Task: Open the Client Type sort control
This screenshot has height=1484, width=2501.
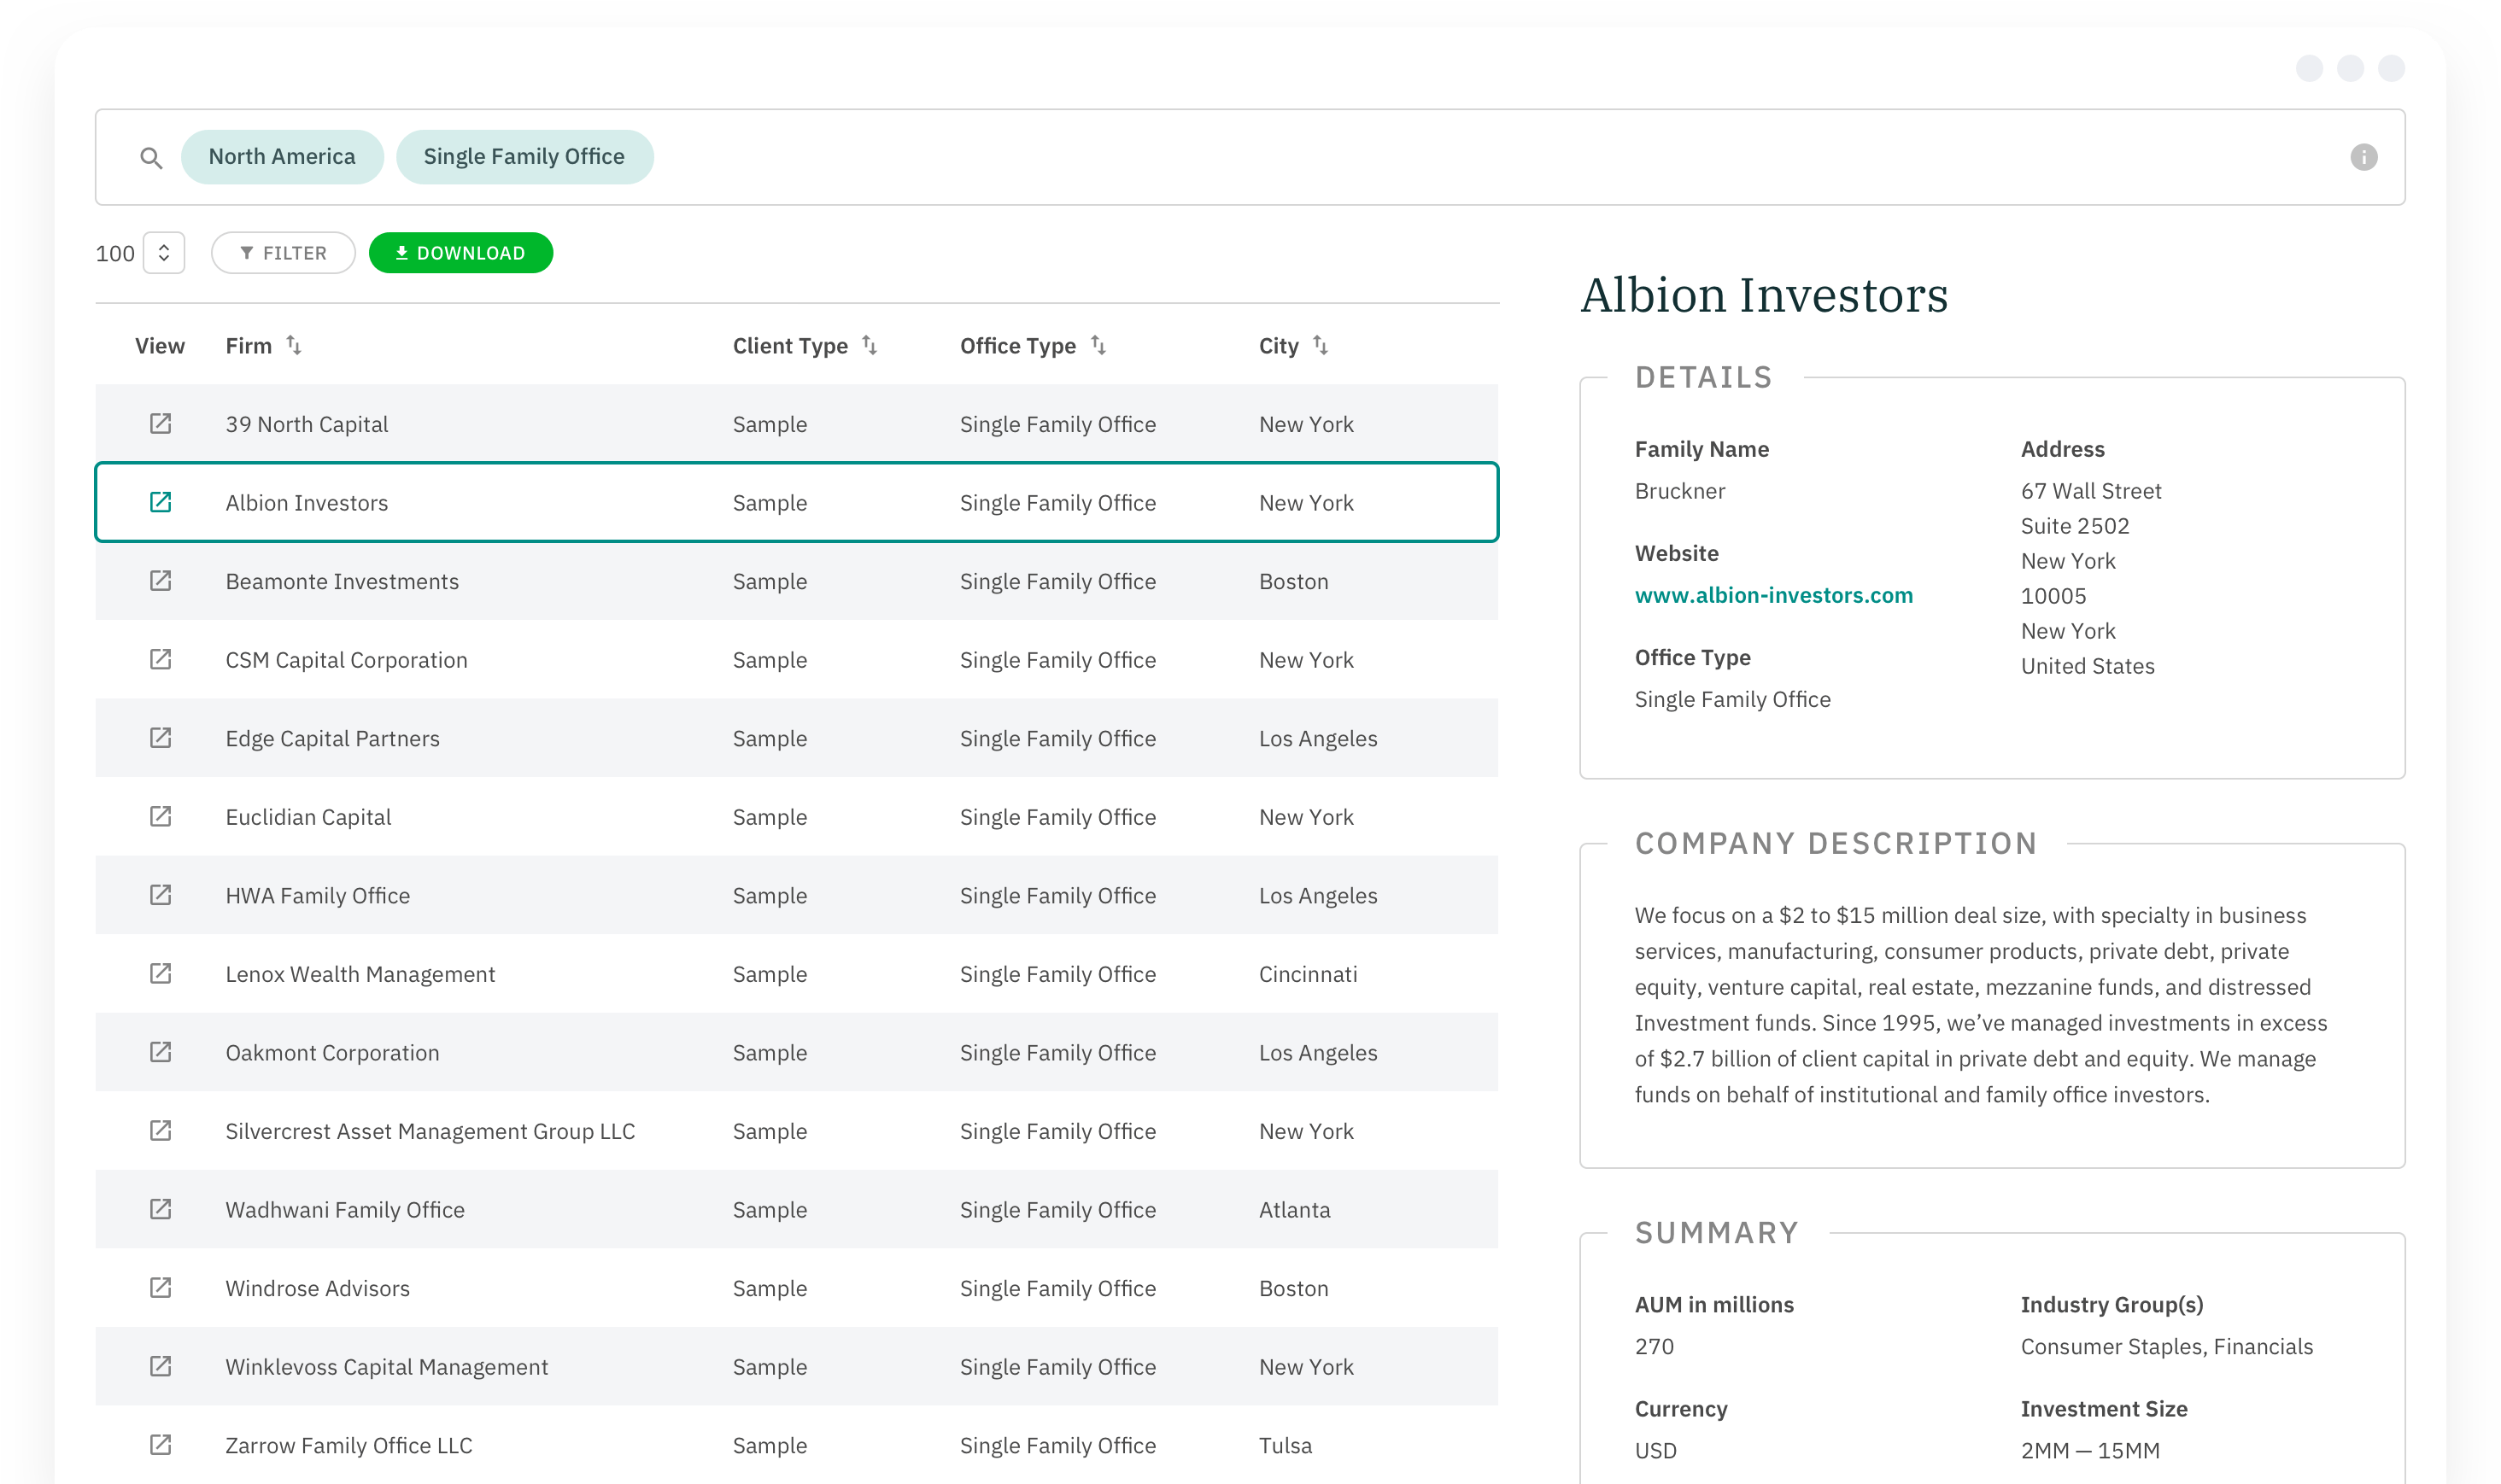Action: 870,344
